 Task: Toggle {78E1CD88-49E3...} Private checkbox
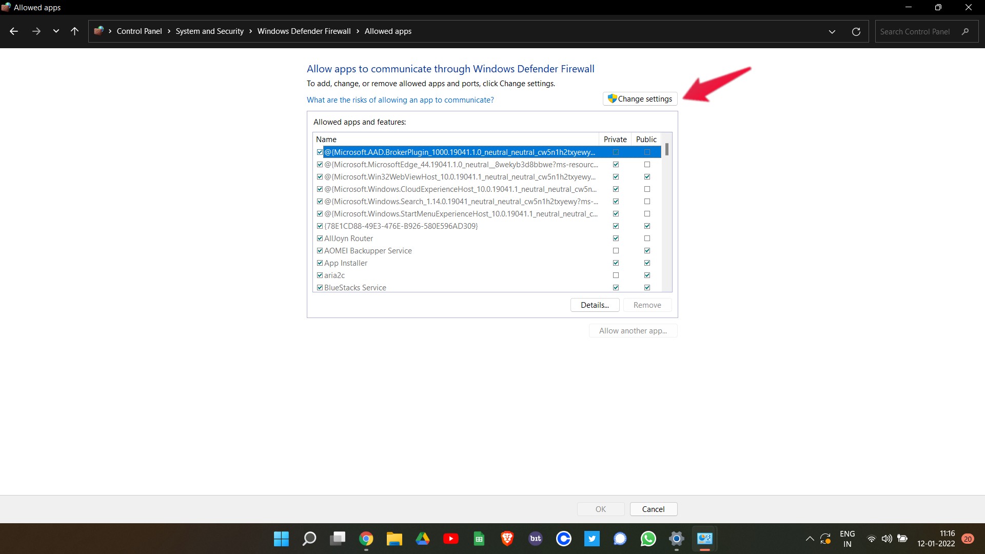click(x=616, y=226)
